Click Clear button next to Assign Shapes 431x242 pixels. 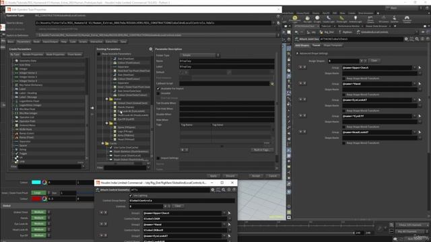pyautogui.click(x=374, y=61)
